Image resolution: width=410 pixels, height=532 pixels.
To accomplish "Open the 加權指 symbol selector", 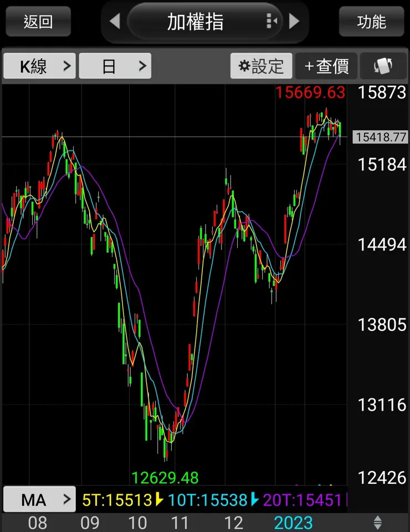I will (x=205, y=22).
